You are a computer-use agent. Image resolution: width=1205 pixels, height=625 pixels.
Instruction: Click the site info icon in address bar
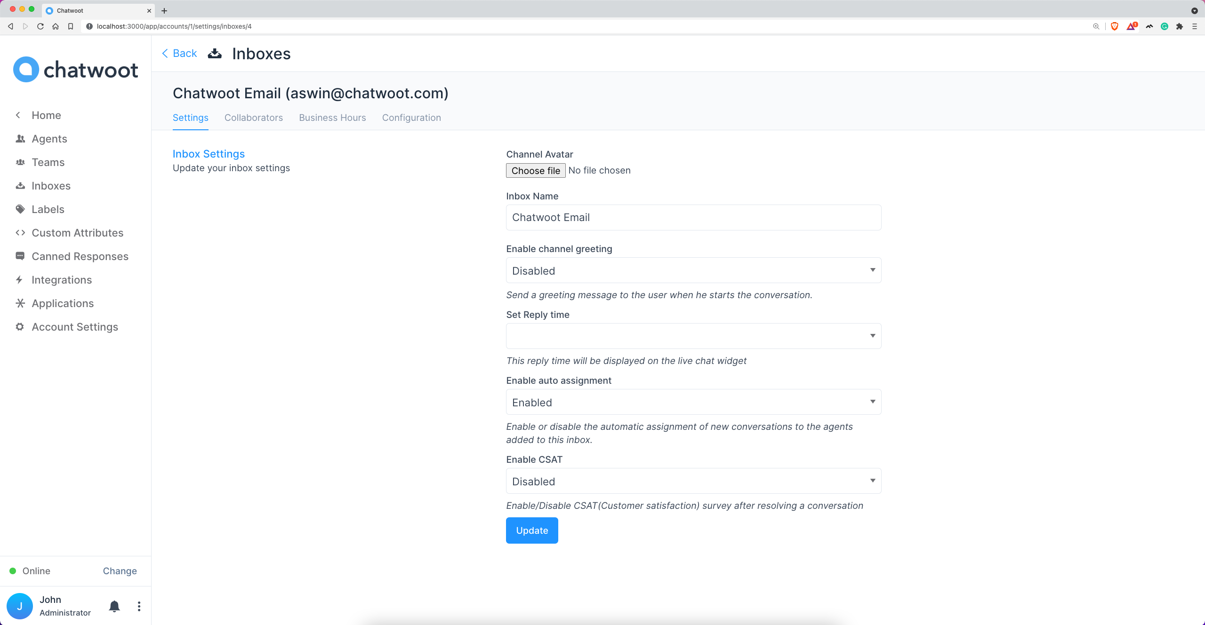coord(89,26)
